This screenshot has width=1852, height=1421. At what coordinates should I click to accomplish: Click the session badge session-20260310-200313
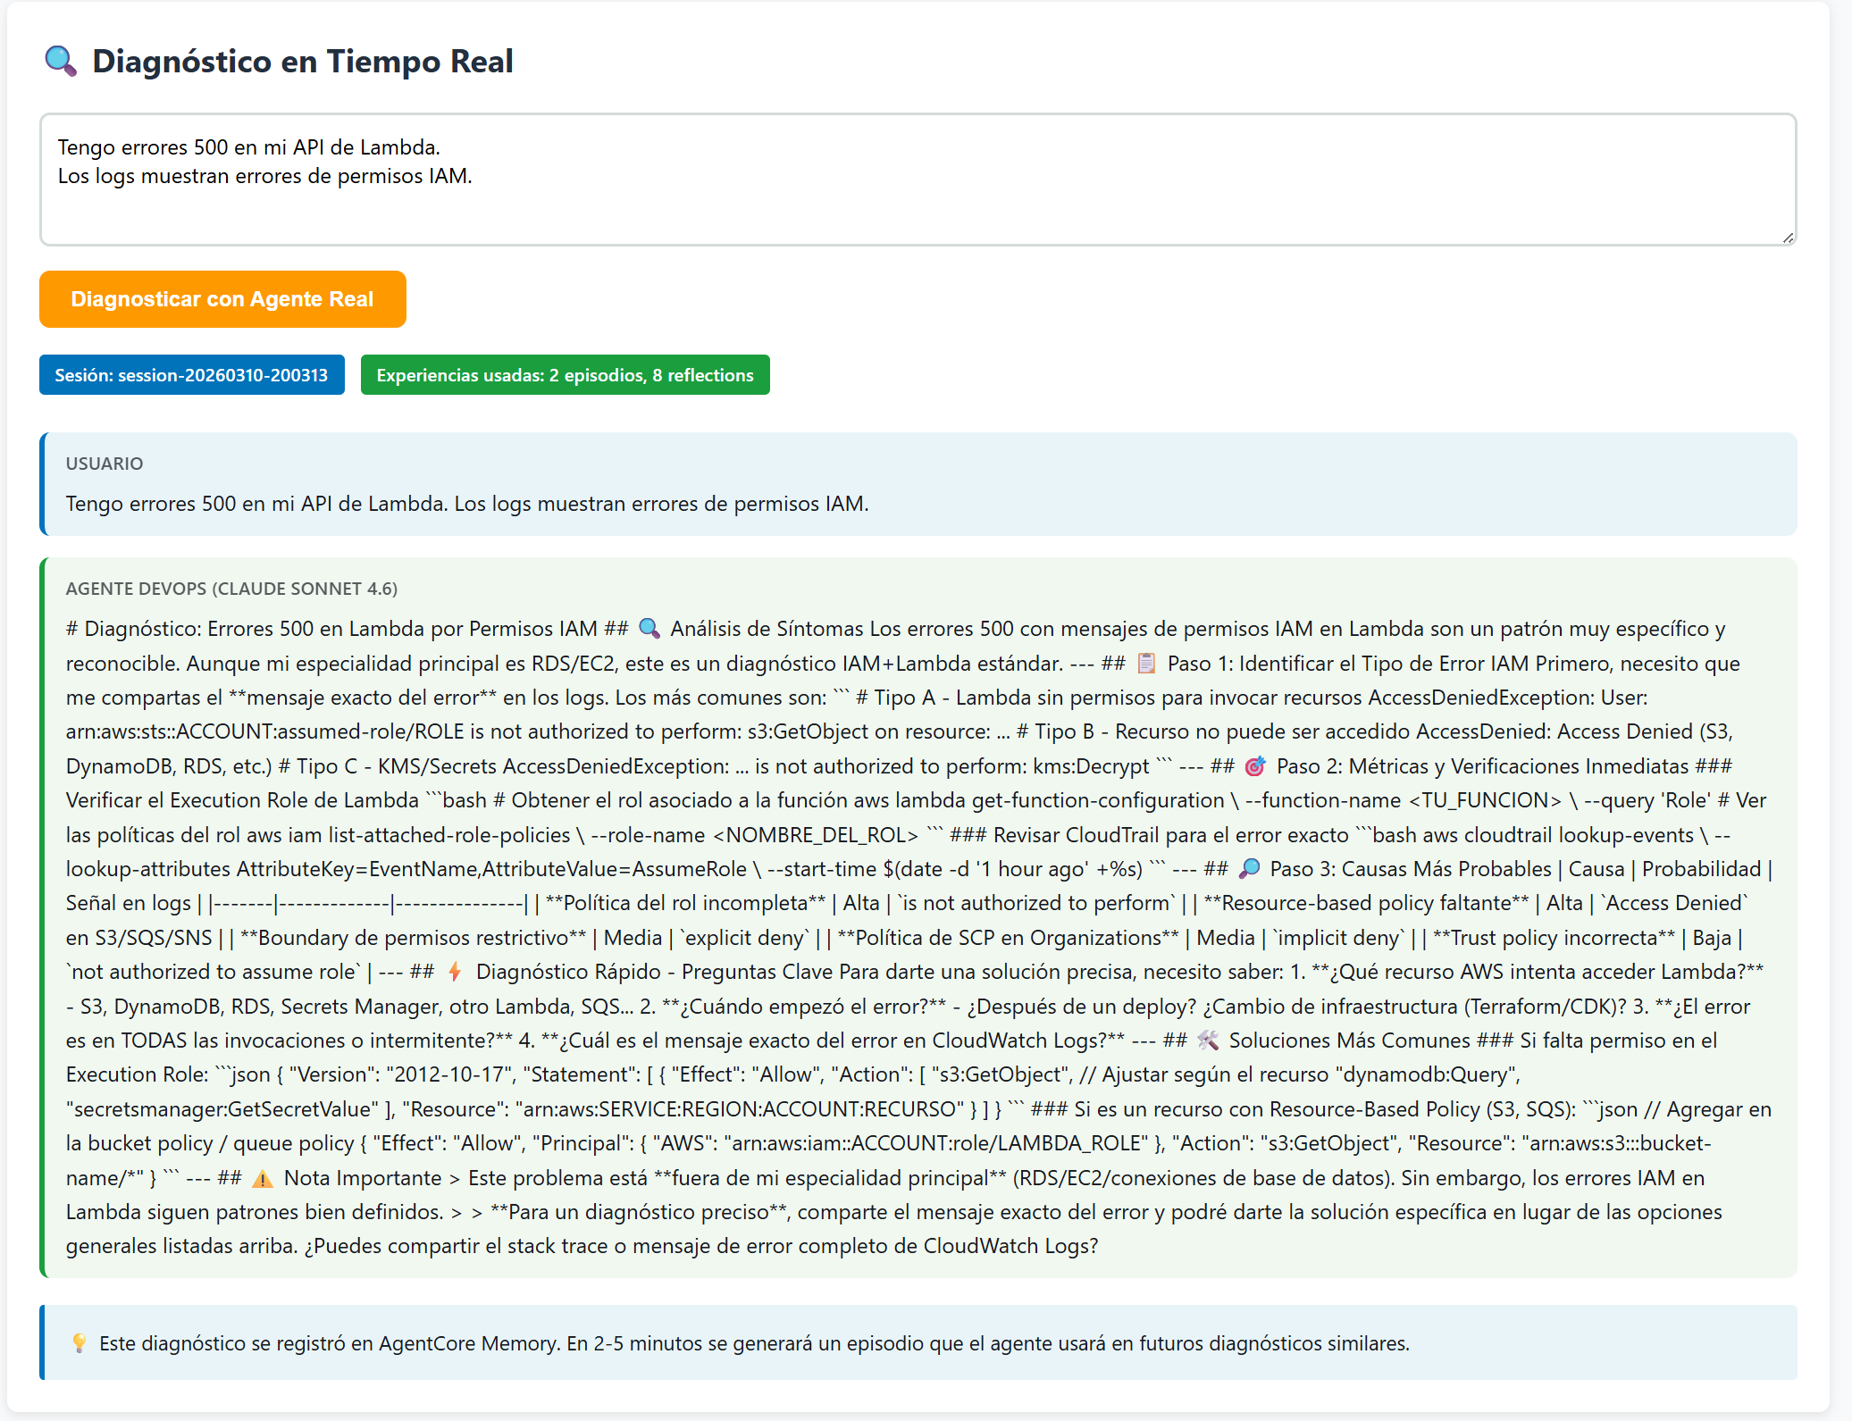[191, 375]
